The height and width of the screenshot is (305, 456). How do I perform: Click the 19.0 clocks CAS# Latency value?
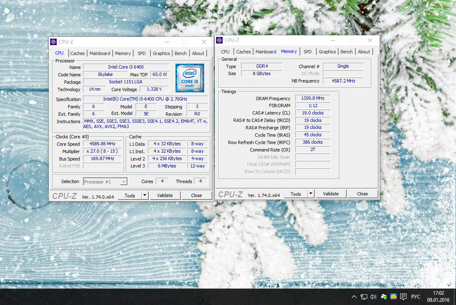coord(313,113)
